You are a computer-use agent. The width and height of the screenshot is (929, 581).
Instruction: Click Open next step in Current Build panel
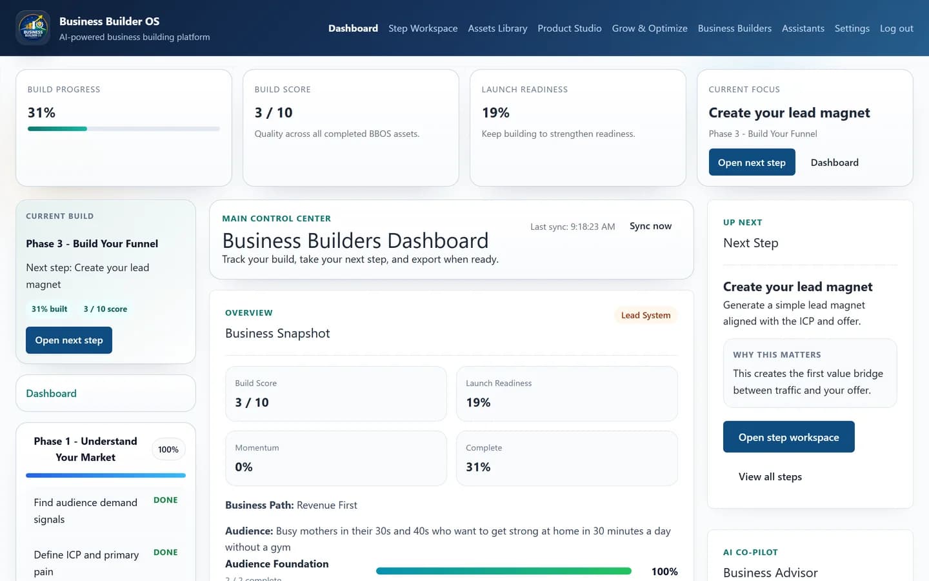[69, 340]
